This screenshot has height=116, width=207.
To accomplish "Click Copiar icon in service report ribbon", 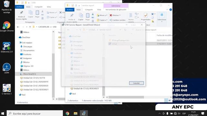I will click(81, 17).
